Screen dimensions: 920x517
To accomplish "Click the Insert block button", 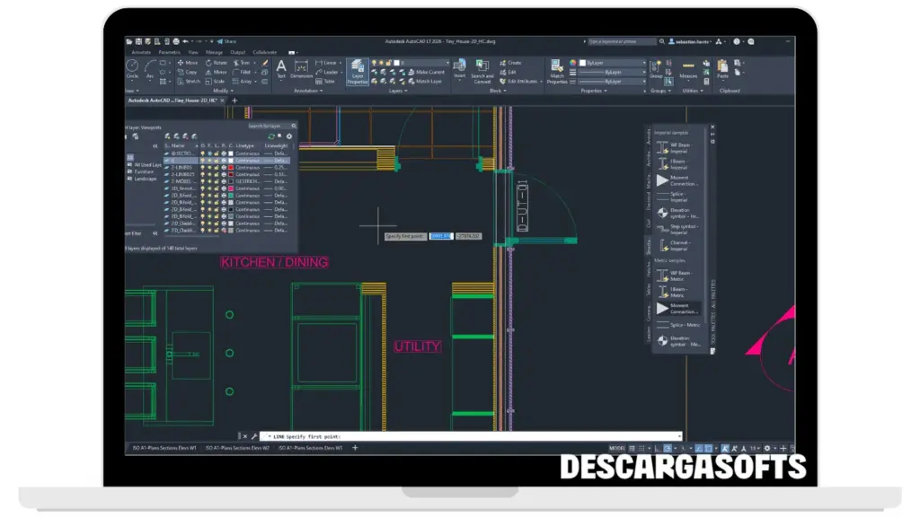I will point(459,69).
